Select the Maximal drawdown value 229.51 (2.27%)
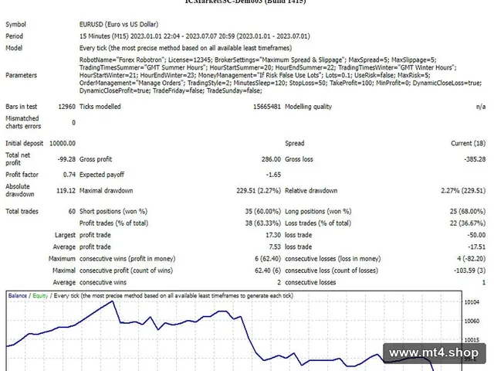Screen dimensions: 494x371 coord(259,191)
